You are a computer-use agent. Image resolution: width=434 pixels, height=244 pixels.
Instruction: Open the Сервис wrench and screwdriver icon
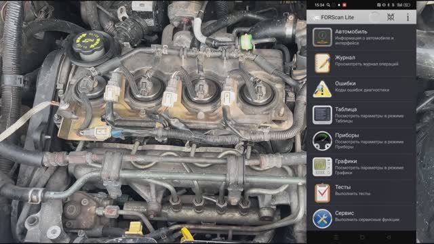point(322,218)
